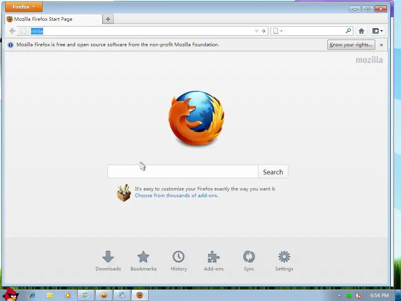Click the 'Know your rights...' button

point(351,45)
